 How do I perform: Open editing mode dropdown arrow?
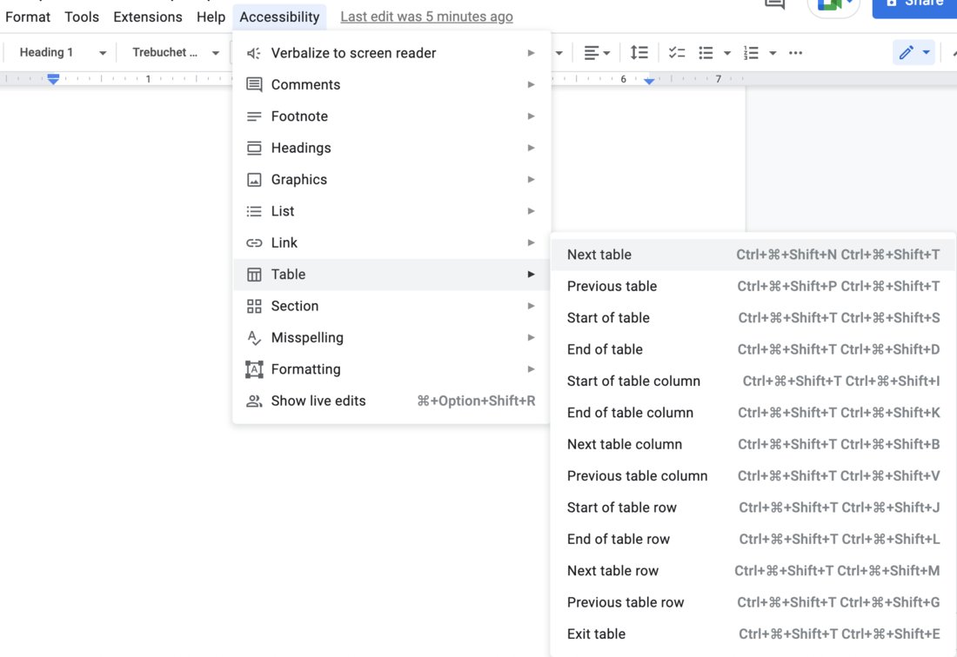(x=927, y=52)
